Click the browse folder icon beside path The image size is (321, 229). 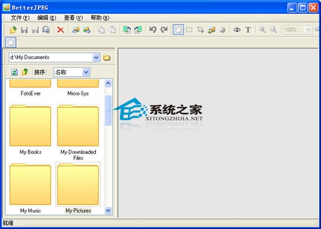click(x=107, y=58)
